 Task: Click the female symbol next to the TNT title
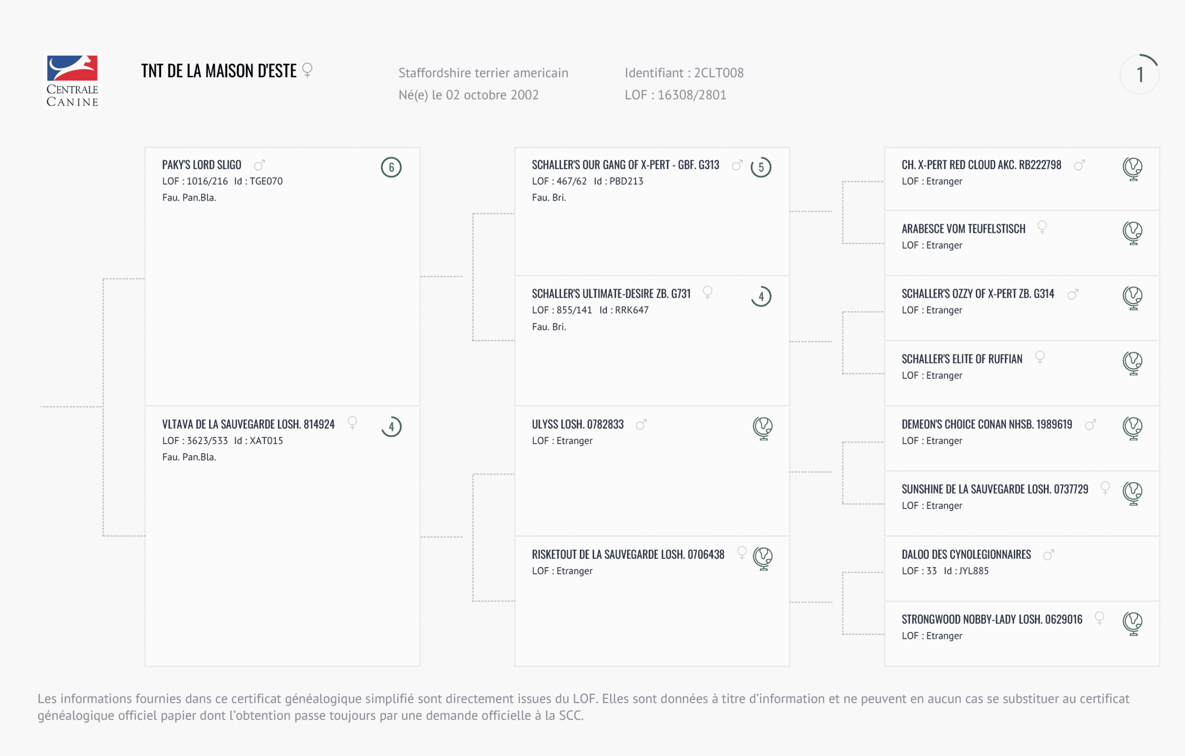pyautogui.click(x=307, y=70)
